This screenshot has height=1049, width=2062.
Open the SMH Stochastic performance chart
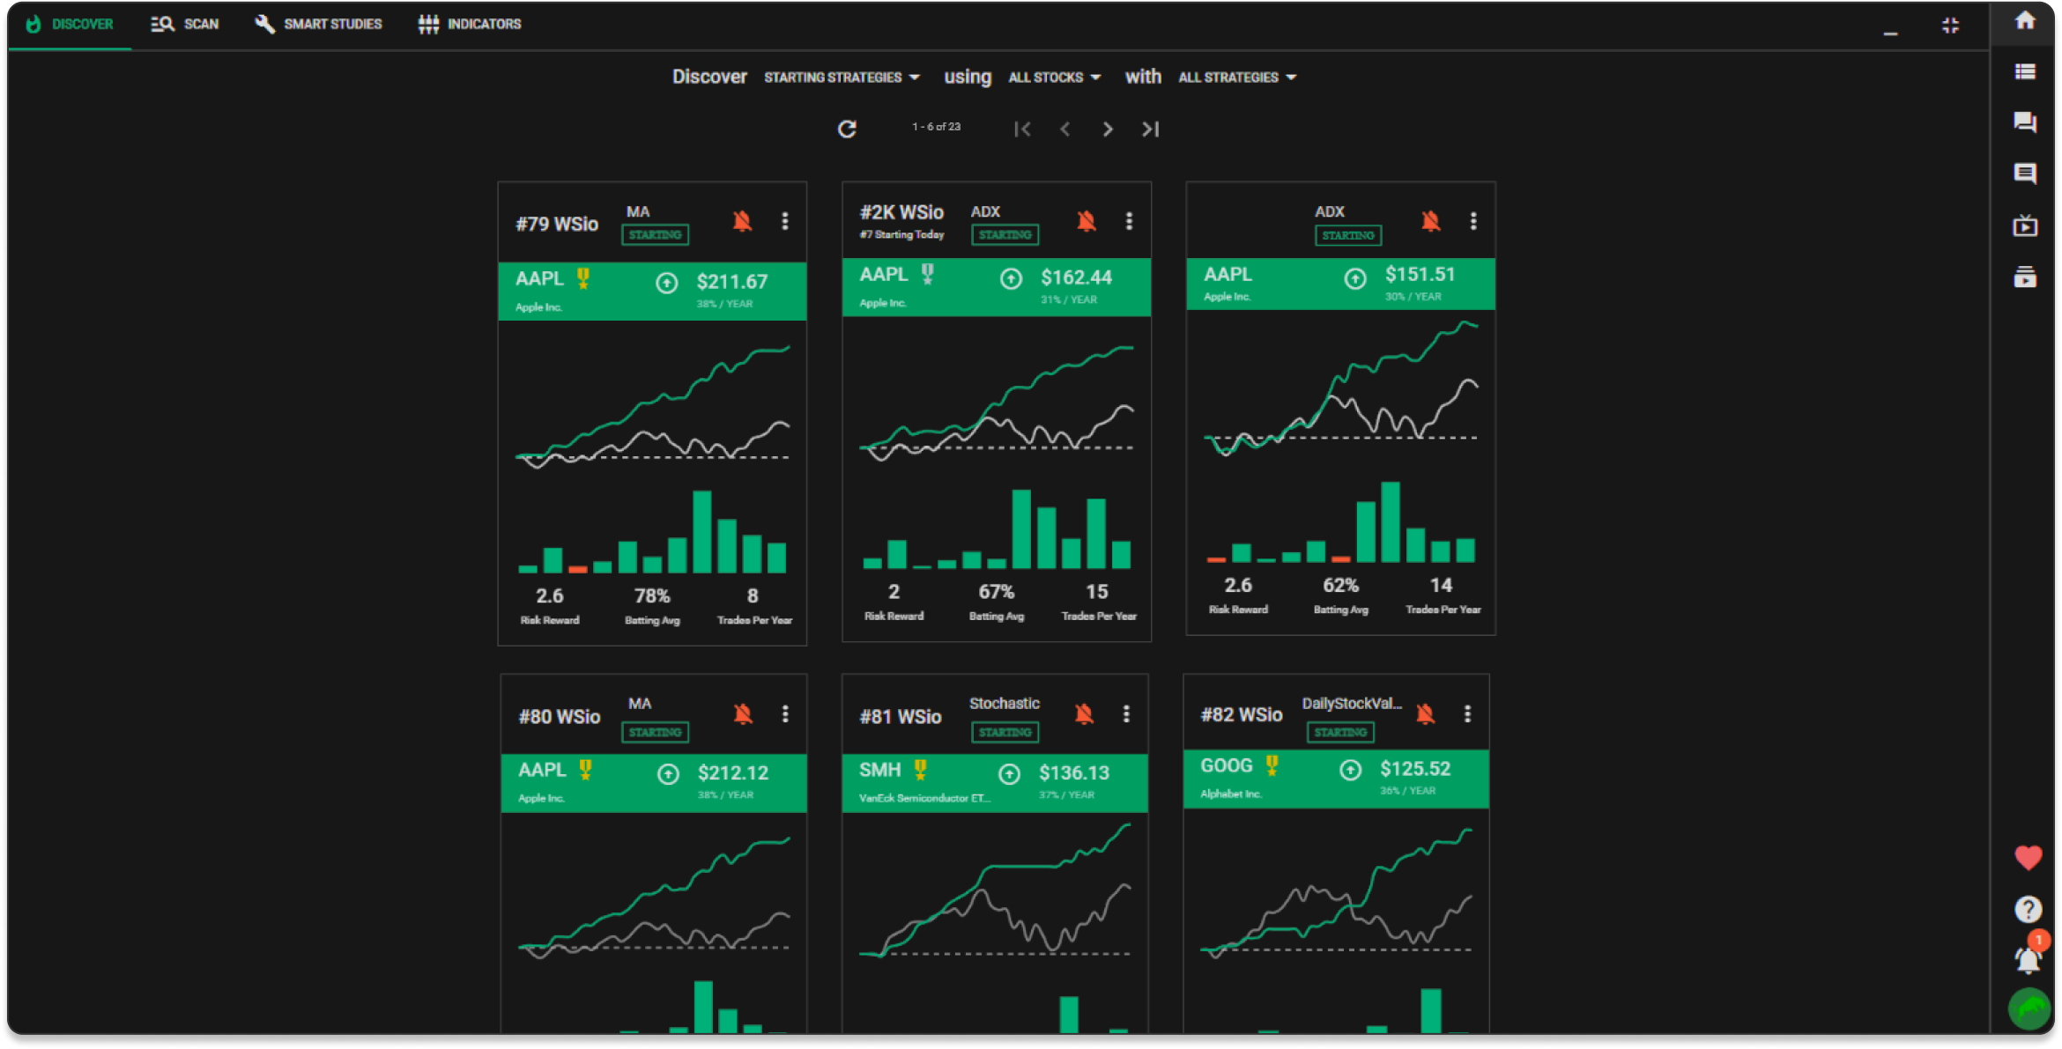[x=995, y=890]
